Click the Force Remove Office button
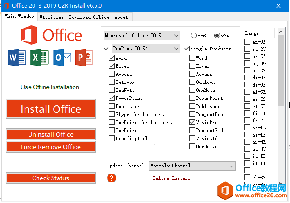Viewport: 290px width, 203px height. pos(51,147)
